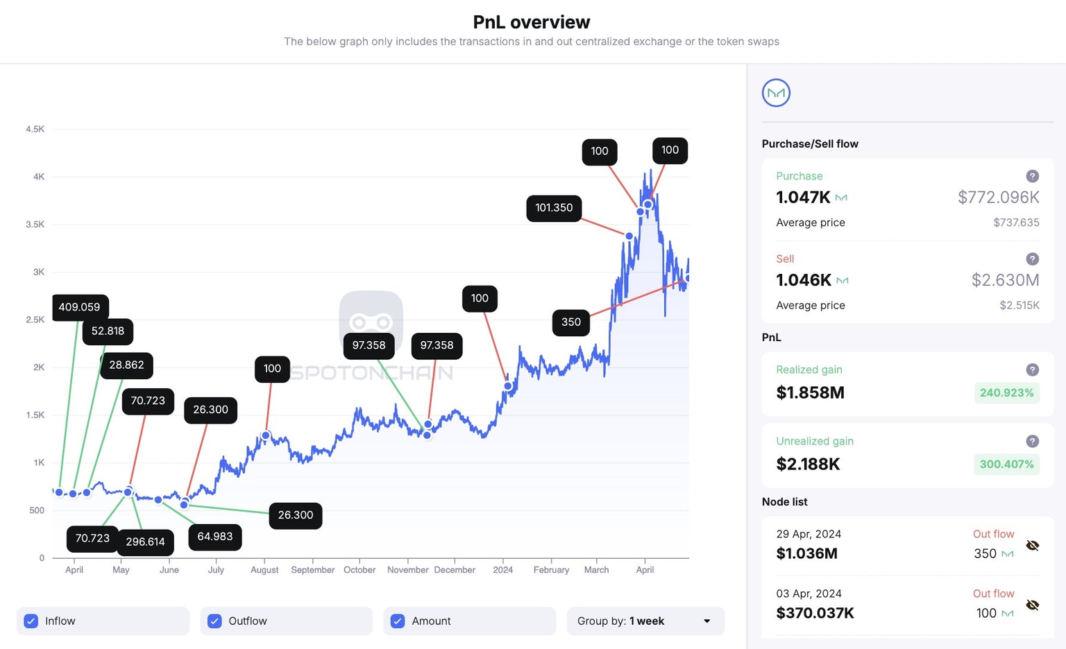
Task: Click the MKR icon beside 1.046K sell
Action: [843, 281]
